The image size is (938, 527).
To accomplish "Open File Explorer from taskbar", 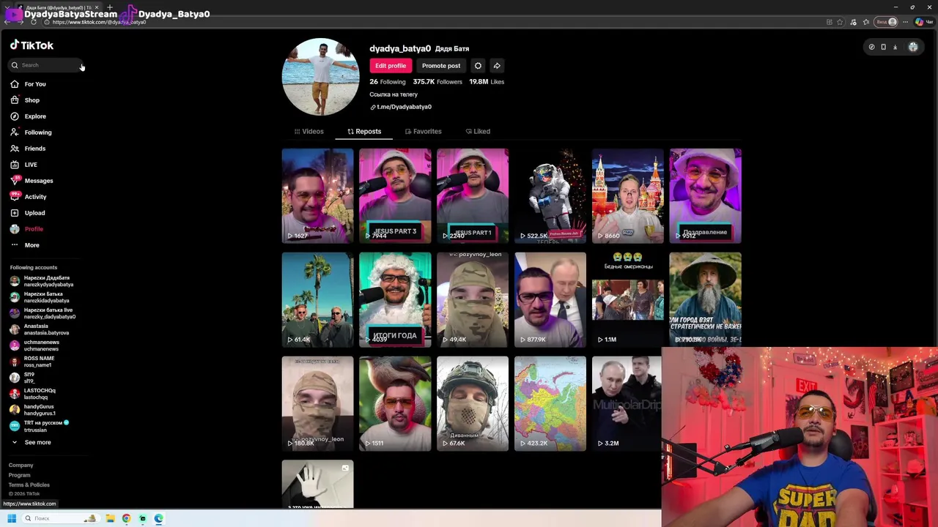I will [x=110, y=518].
